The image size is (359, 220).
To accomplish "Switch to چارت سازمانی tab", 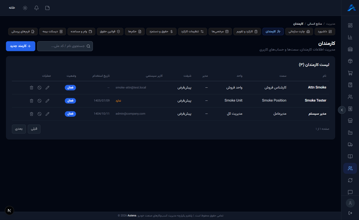I will pos(299,32).
